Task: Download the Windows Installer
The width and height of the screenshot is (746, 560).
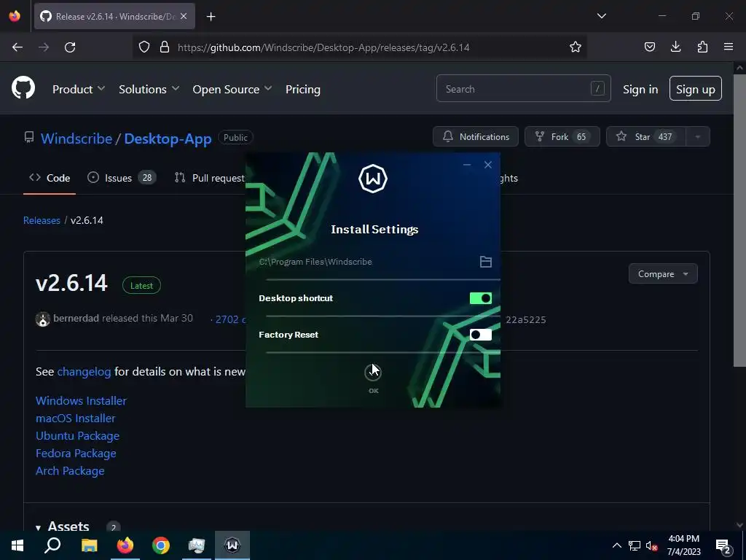Action: click(x=81, y=400)
